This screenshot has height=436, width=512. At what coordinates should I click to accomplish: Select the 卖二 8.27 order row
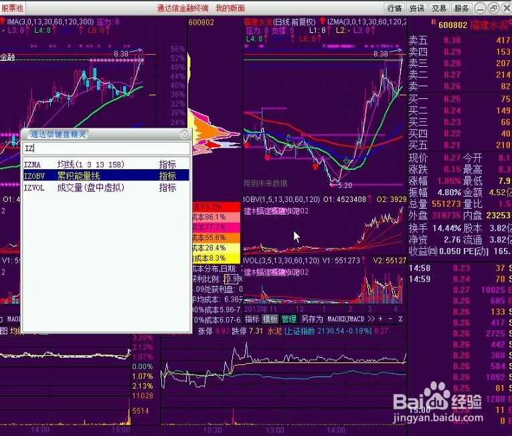point(459,75)
